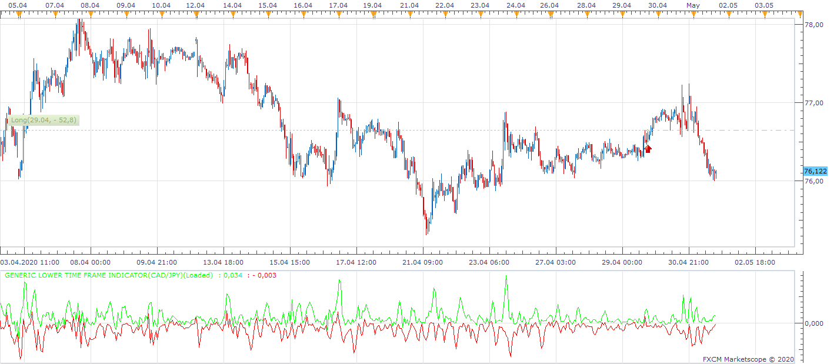The width and height of the screenshot is (837, 364).
Task: Click the 15.04 15:00 time axis label
Action: [x=291, y=262]
